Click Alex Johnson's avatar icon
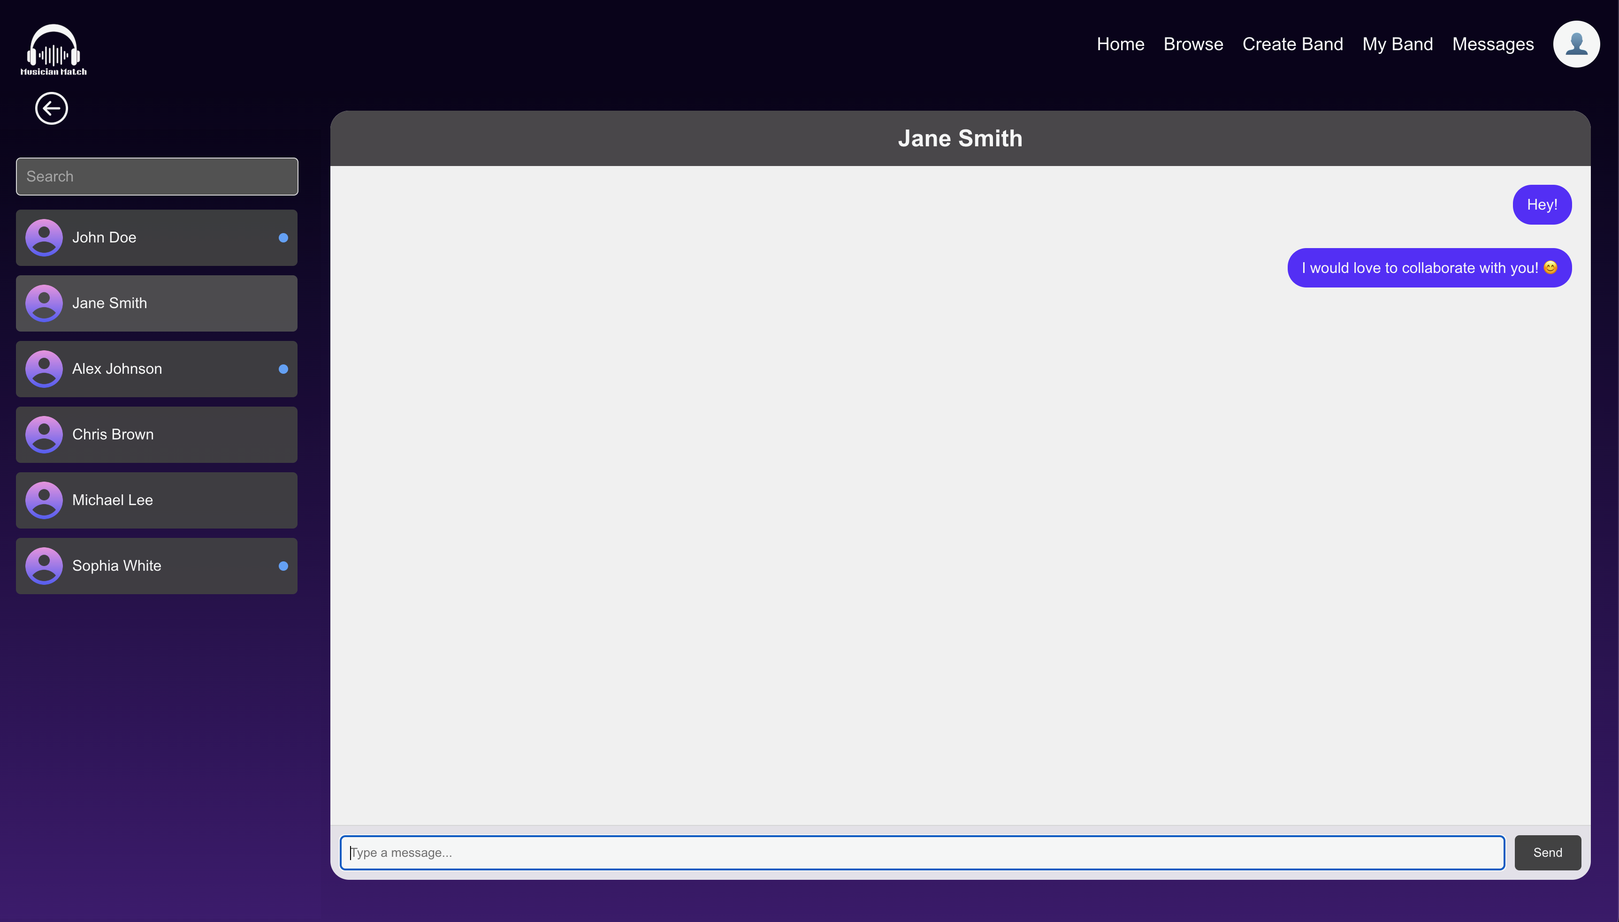Screen dimensions: 1619x922 [44, 369]
